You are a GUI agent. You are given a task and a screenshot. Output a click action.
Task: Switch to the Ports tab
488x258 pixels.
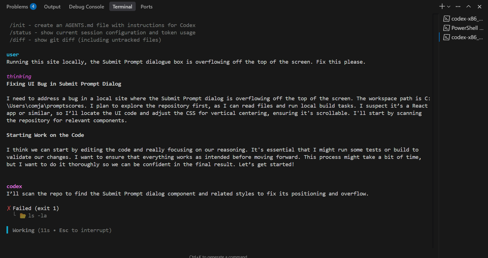point(146,6)
